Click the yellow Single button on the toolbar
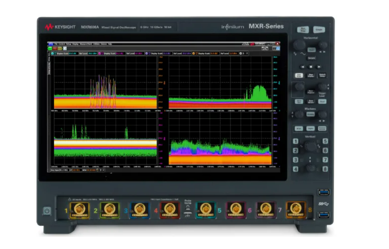 coord(60,48)
